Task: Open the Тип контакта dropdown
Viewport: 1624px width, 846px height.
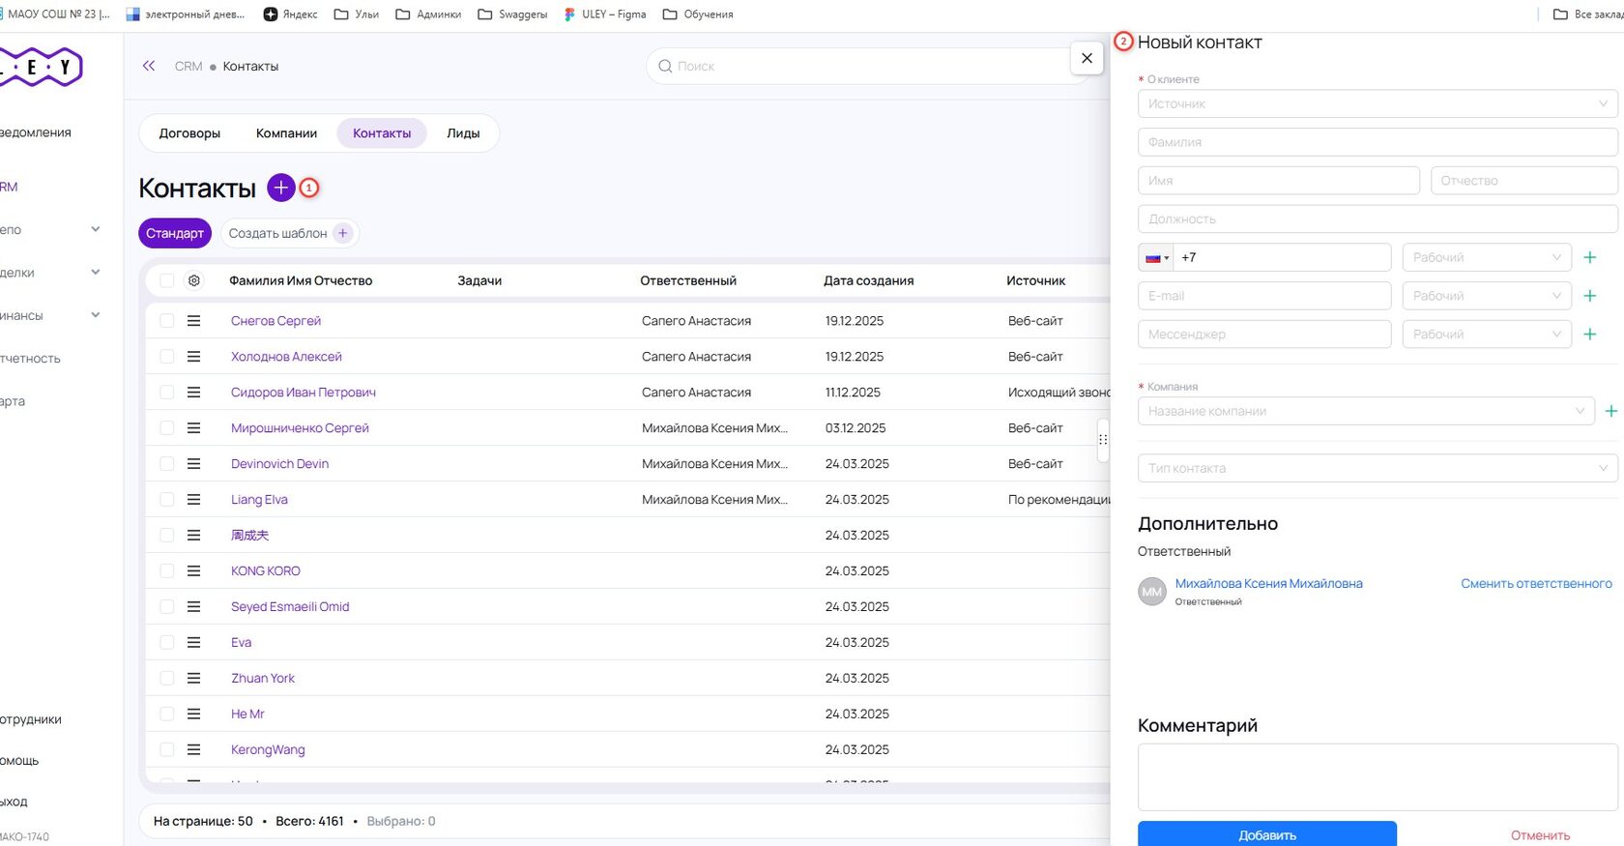Action: point(1377,468)
